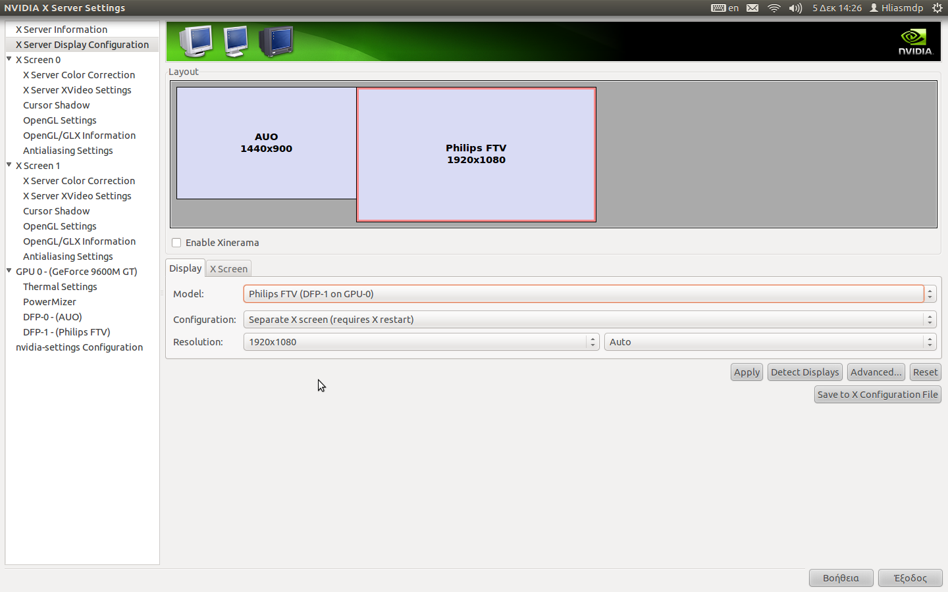
Task: Collapse the X Screen 0 tree node
Action: tap(9, 59)
